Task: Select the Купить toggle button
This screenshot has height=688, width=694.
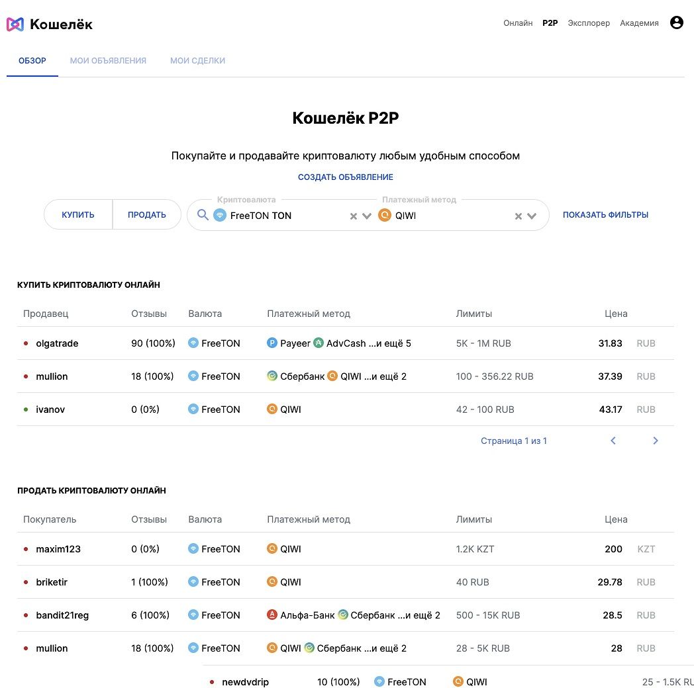Action: pos(78,214)
